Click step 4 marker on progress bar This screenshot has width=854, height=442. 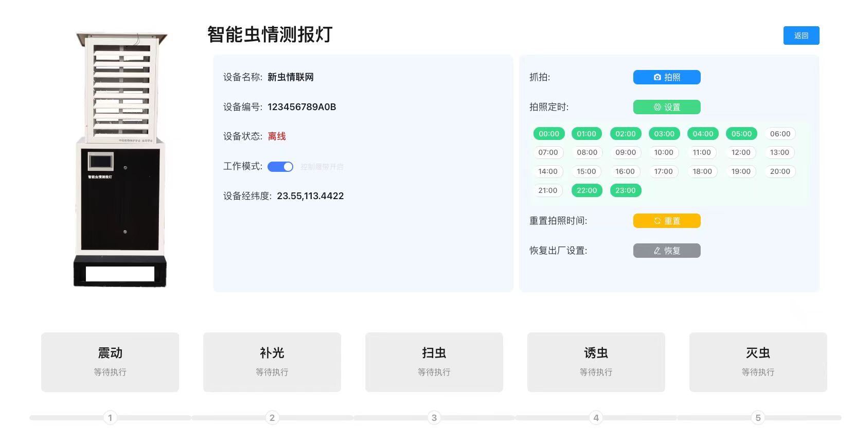596,418
